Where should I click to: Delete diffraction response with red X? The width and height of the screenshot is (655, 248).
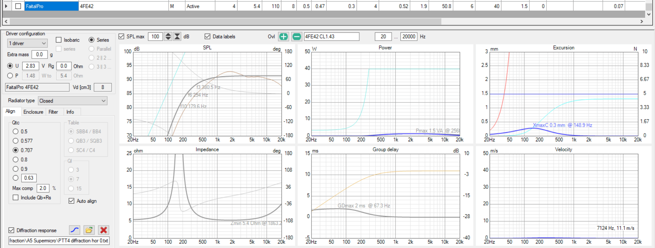103,230
